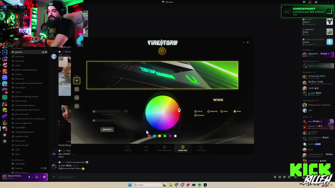
Task: Add a channel next to Voice Channels
Action: [x=46, y=160]
